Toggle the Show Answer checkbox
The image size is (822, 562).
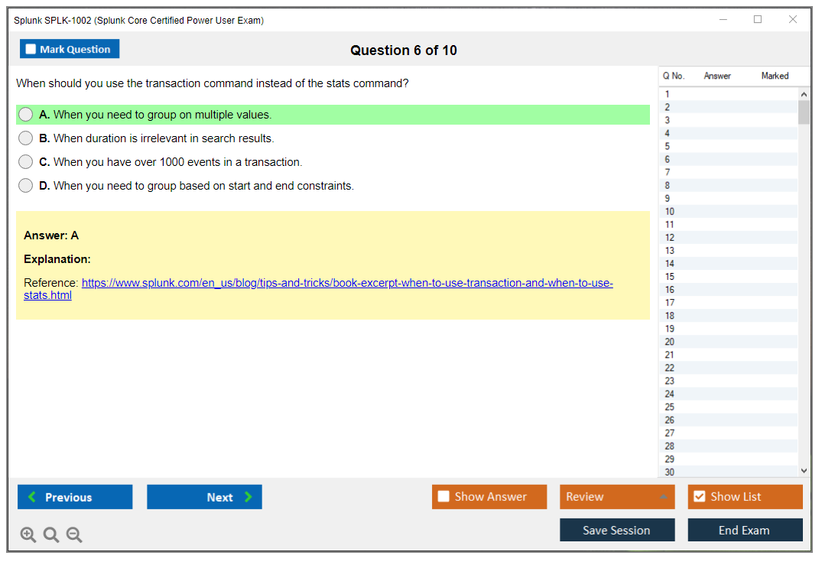pos(443,497)
